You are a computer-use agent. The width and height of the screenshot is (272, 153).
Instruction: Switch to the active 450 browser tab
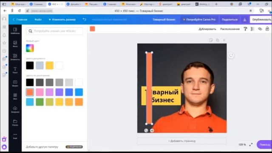coord(55,4)
